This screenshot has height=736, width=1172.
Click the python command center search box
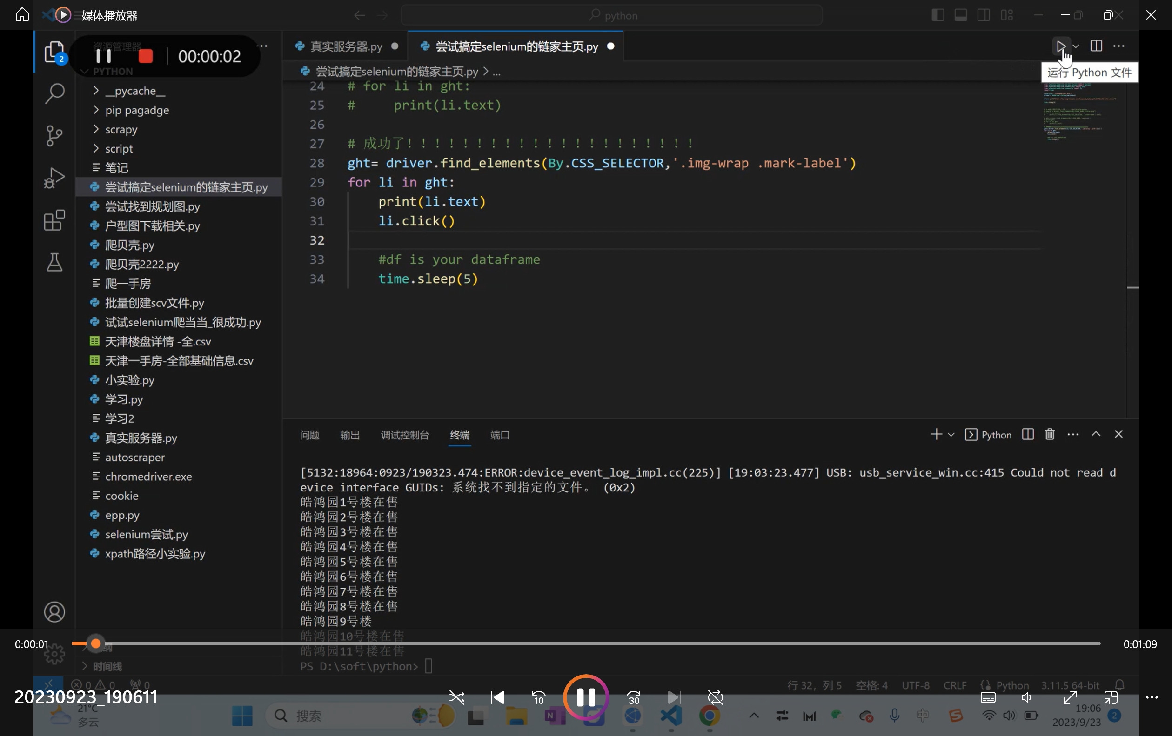pos(611,15)
